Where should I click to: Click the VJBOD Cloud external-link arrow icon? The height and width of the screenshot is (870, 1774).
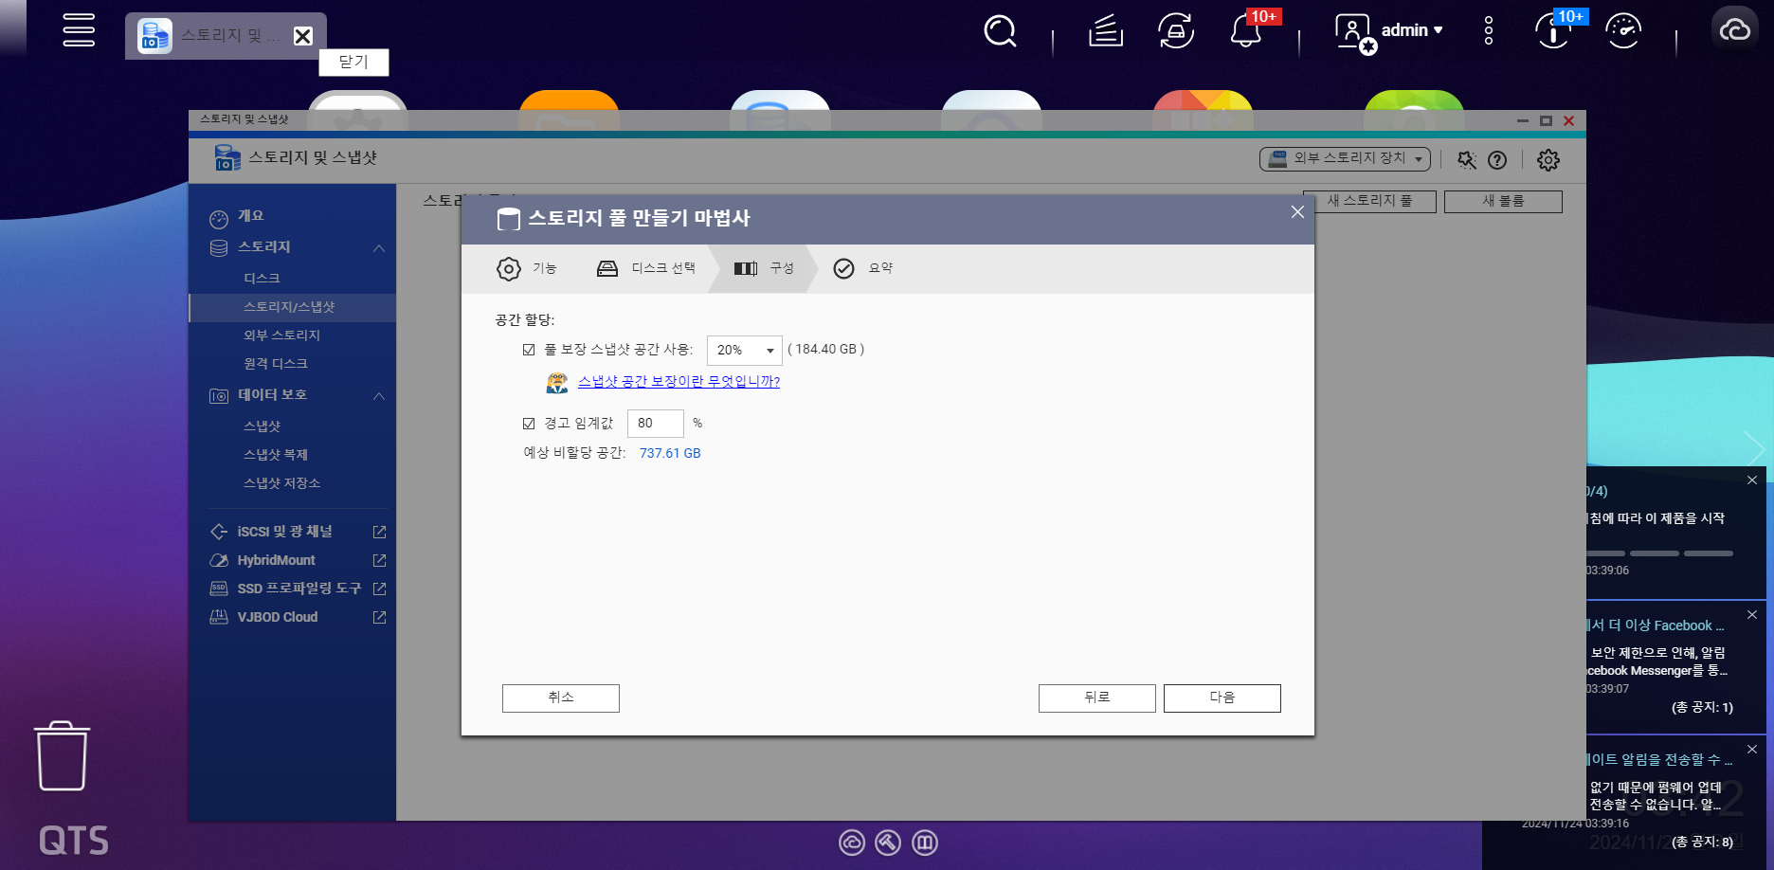pyautogui.click(x=379, y=617)
